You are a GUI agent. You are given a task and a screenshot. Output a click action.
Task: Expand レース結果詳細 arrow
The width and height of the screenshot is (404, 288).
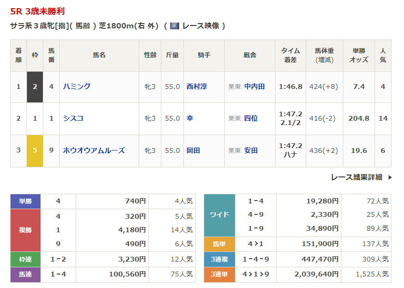click(x=390, y=177)
